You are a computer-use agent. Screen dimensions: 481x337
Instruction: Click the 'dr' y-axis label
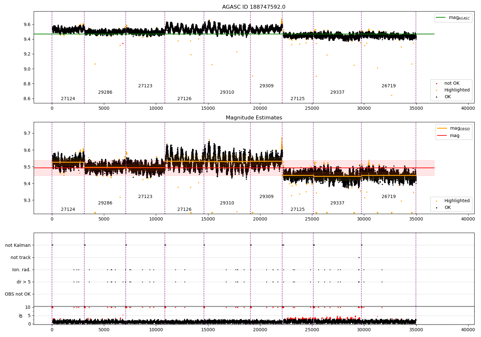[21, 315]
